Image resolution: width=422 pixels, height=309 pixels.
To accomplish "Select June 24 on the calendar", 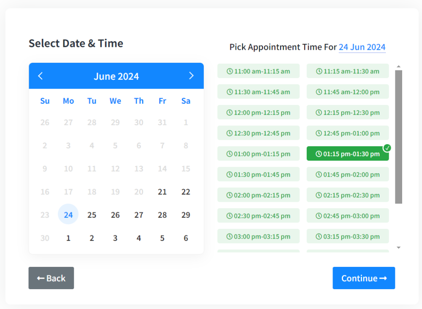I will [x=68, y=215].
